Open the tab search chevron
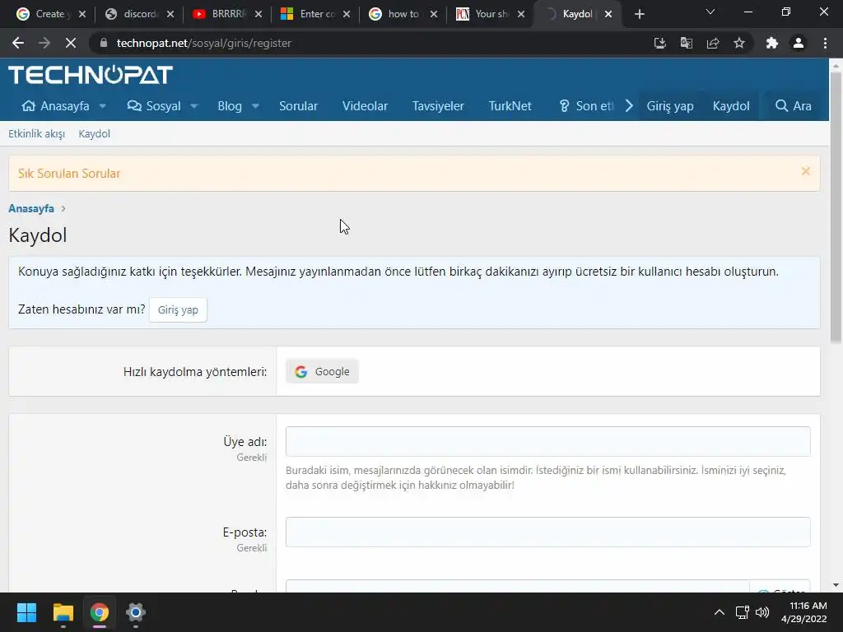This screenshot has height=632, width=843. pos(710,12)
